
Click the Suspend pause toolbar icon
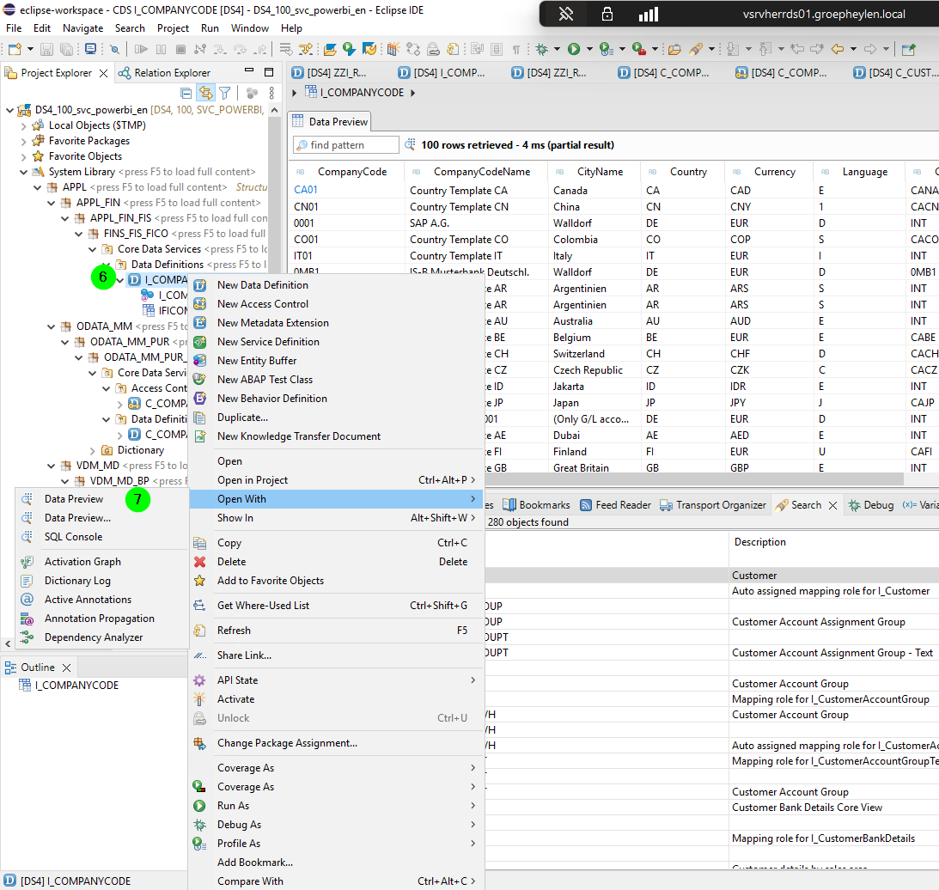tap(162, 49)
